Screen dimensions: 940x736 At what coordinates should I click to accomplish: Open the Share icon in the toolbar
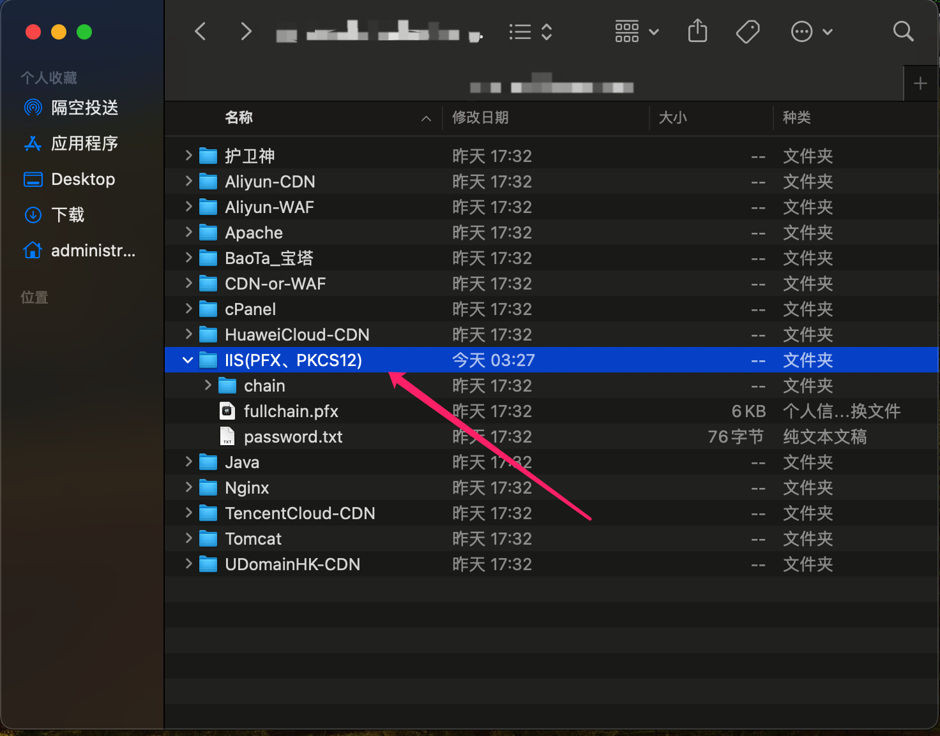[697, 31]
